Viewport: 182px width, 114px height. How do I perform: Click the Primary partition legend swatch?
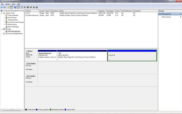37,110
